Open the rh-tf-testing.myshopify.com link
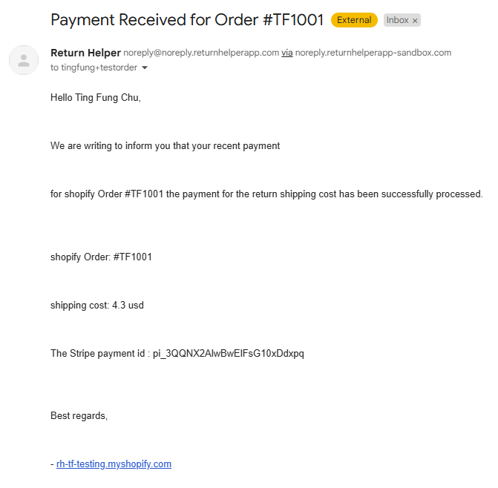The height and width of the screenshot is (488, 498). point(114,464)
